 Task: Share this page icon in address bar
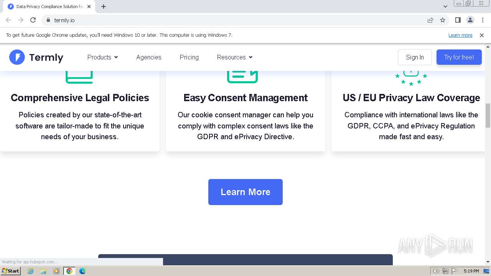pyautogui.click(x=430, y=20)
